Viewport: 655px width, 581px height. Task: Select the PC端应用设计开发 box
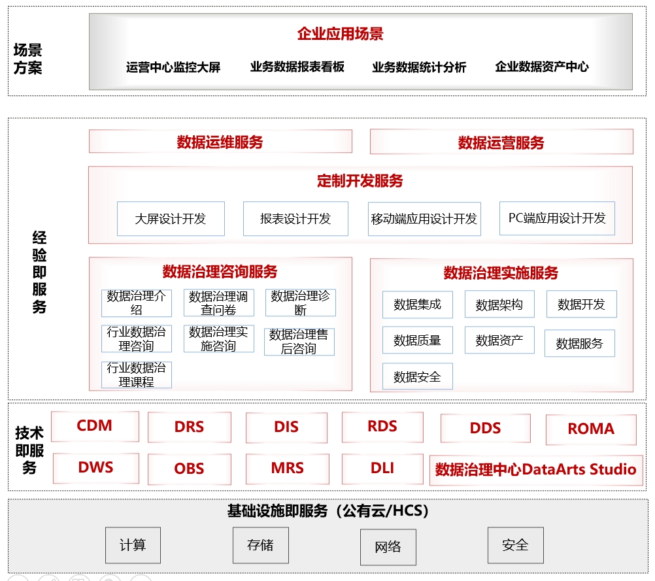coord(557,218)
